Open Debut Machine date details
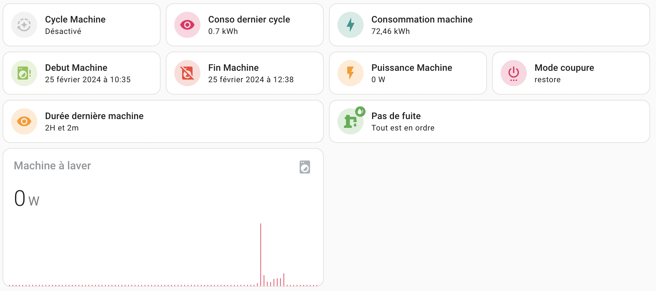Viewport: 656px width, 291px height. tap(82, 73)
